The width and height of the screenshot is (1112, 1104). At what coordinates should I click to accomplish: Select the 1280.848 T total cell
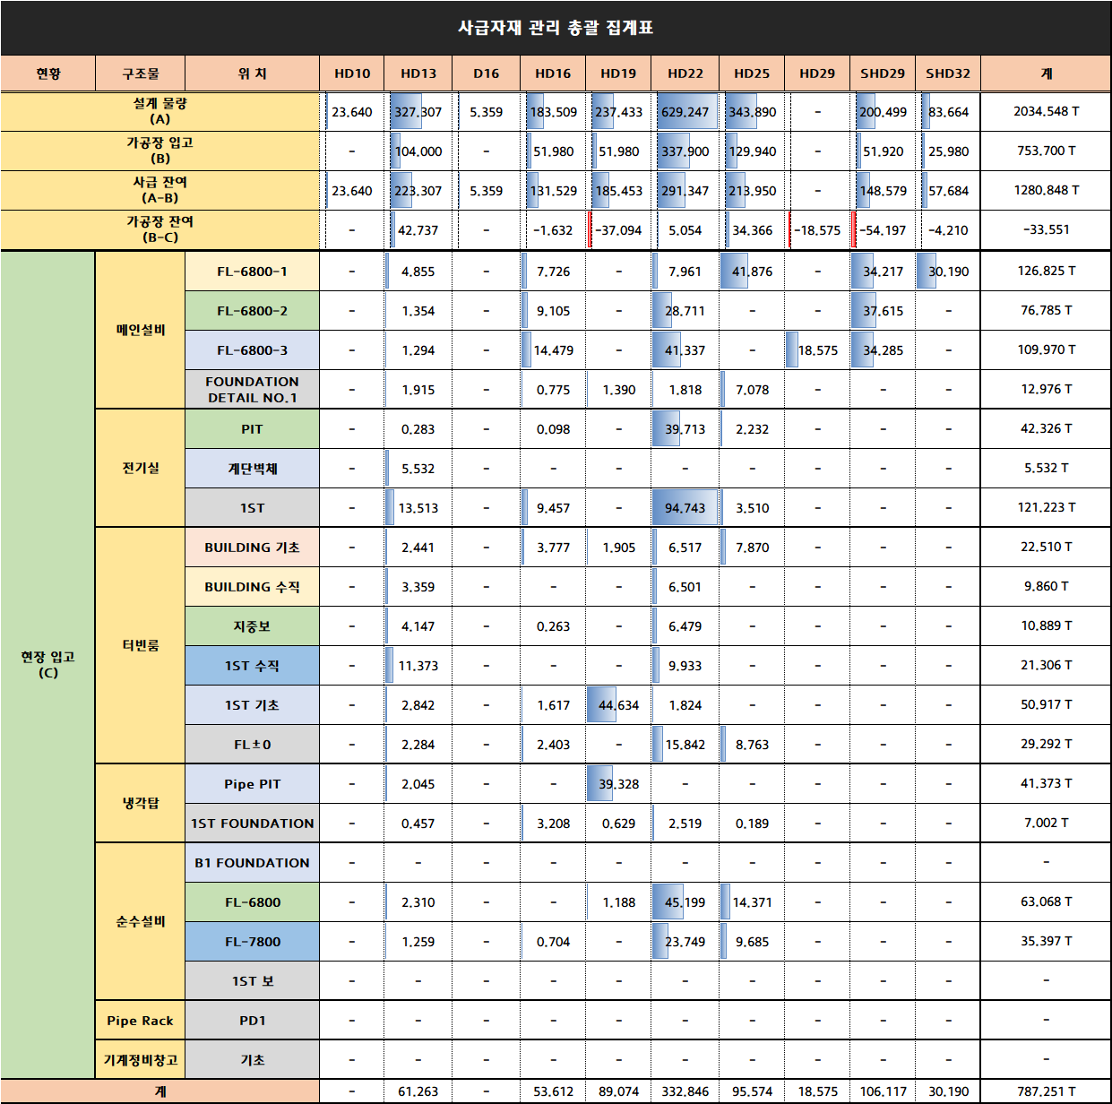pyautogui.click(x=1046, y=190)
